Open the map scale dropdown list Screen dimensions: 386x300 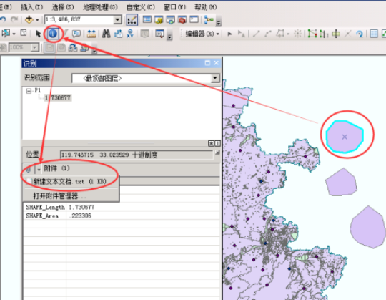click(118, 19)
